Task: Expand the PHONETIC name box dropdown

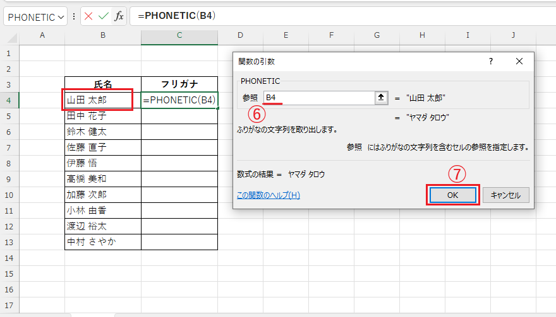Action: click(61, 17)
